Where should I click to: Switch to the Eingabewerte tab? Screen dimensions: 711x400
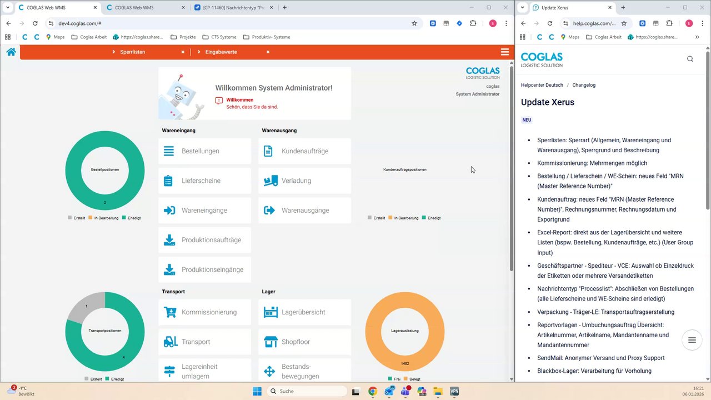point(221,52)
